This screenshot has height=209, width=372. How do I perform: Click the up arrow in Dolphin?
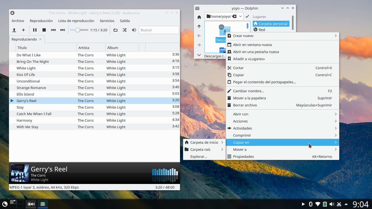pyautogui.click(x=199, y=26)
